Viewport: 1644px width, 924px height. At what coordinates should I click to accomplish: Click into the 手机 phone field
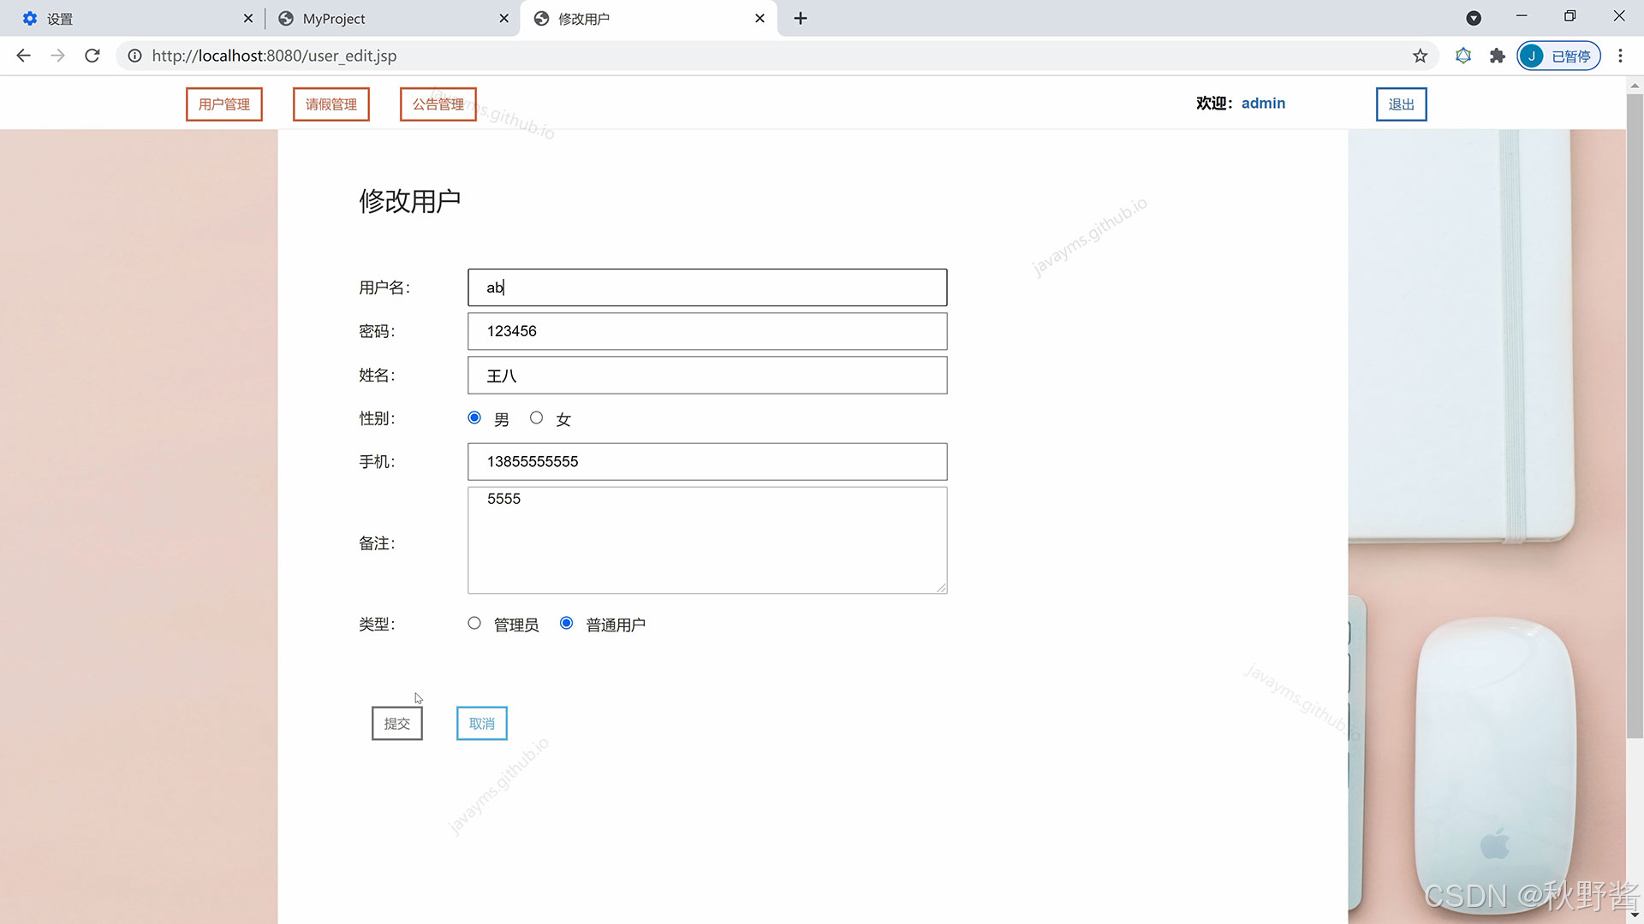coord(707,461)
